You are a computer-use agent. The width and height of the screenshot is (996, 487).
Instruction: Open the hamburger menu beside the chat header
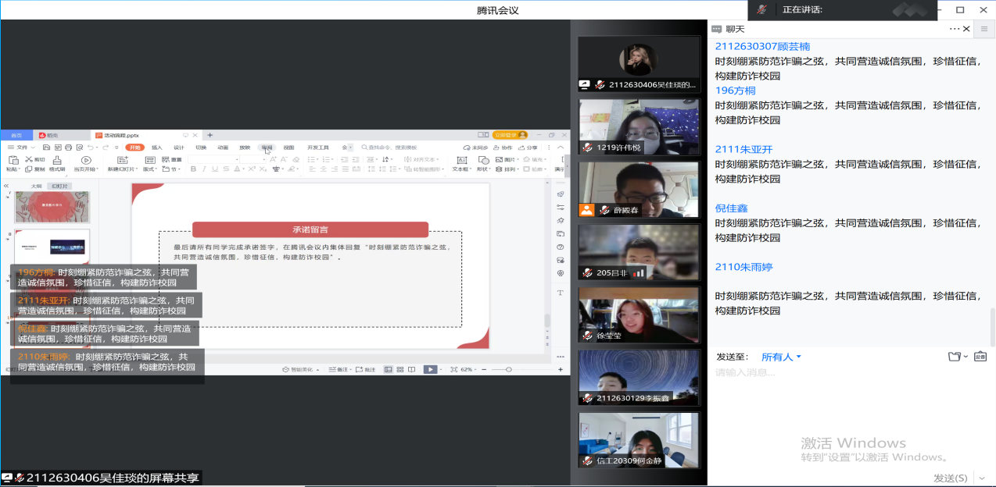[x=984, y=29]
